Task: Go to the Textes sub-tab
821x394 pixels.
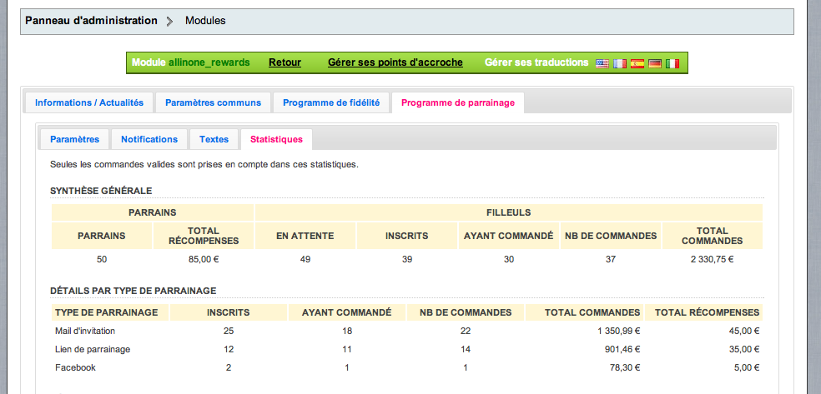Action: [x=214, y=139]
